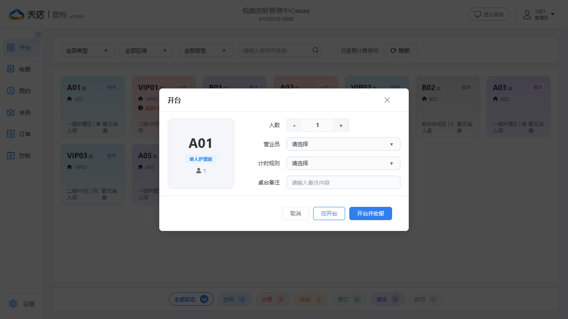Click the 取消 button
Image resolution: width=568 pixels, height=319 pixels.
[x=296, y=213]
